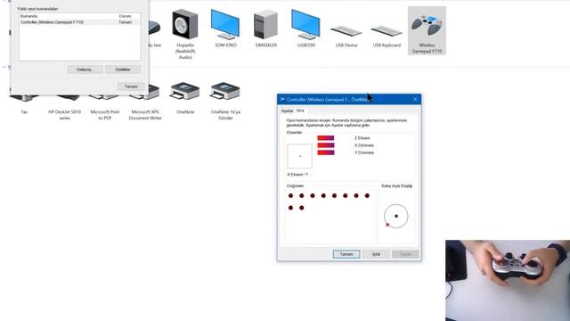Select the OneNote 16'ya Gönder printer icon
The width and height of the screenshot is (570, 321).
(225, 91)
